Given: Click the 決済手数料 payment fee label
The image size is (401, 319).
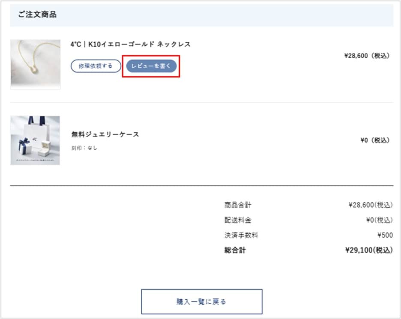Looking at the screenshot, I should point(241,235).
